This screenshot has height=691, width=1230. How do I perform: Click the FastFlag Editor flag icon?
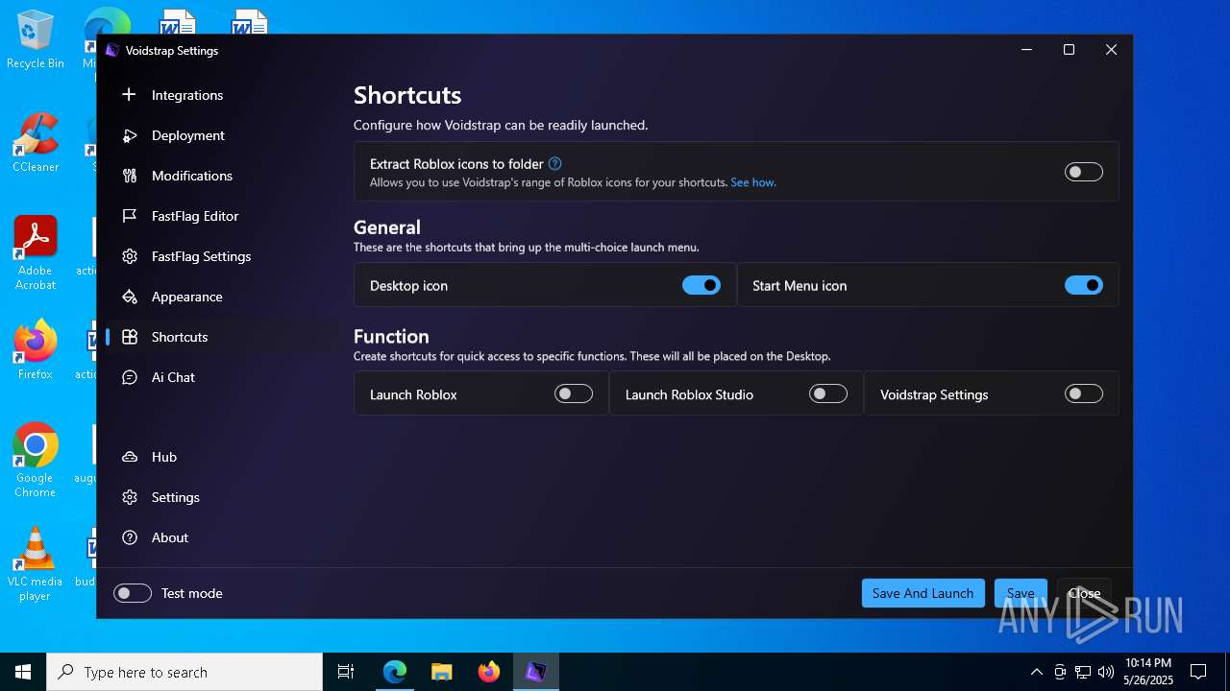click(x=130, y=216)
